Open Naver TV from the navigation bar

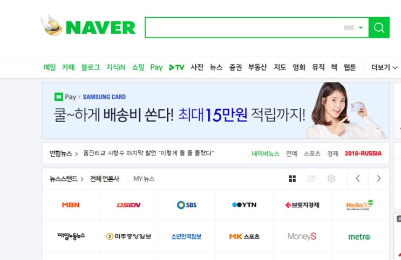tap(176, 67)
